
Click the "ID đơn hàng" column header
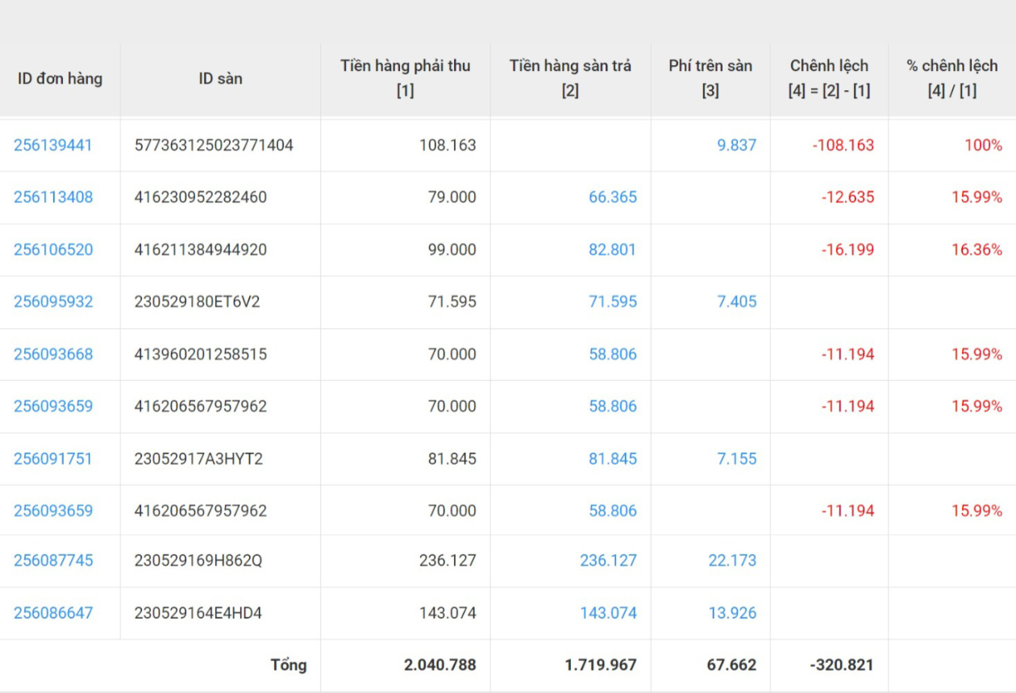click(x=60, y=79)
